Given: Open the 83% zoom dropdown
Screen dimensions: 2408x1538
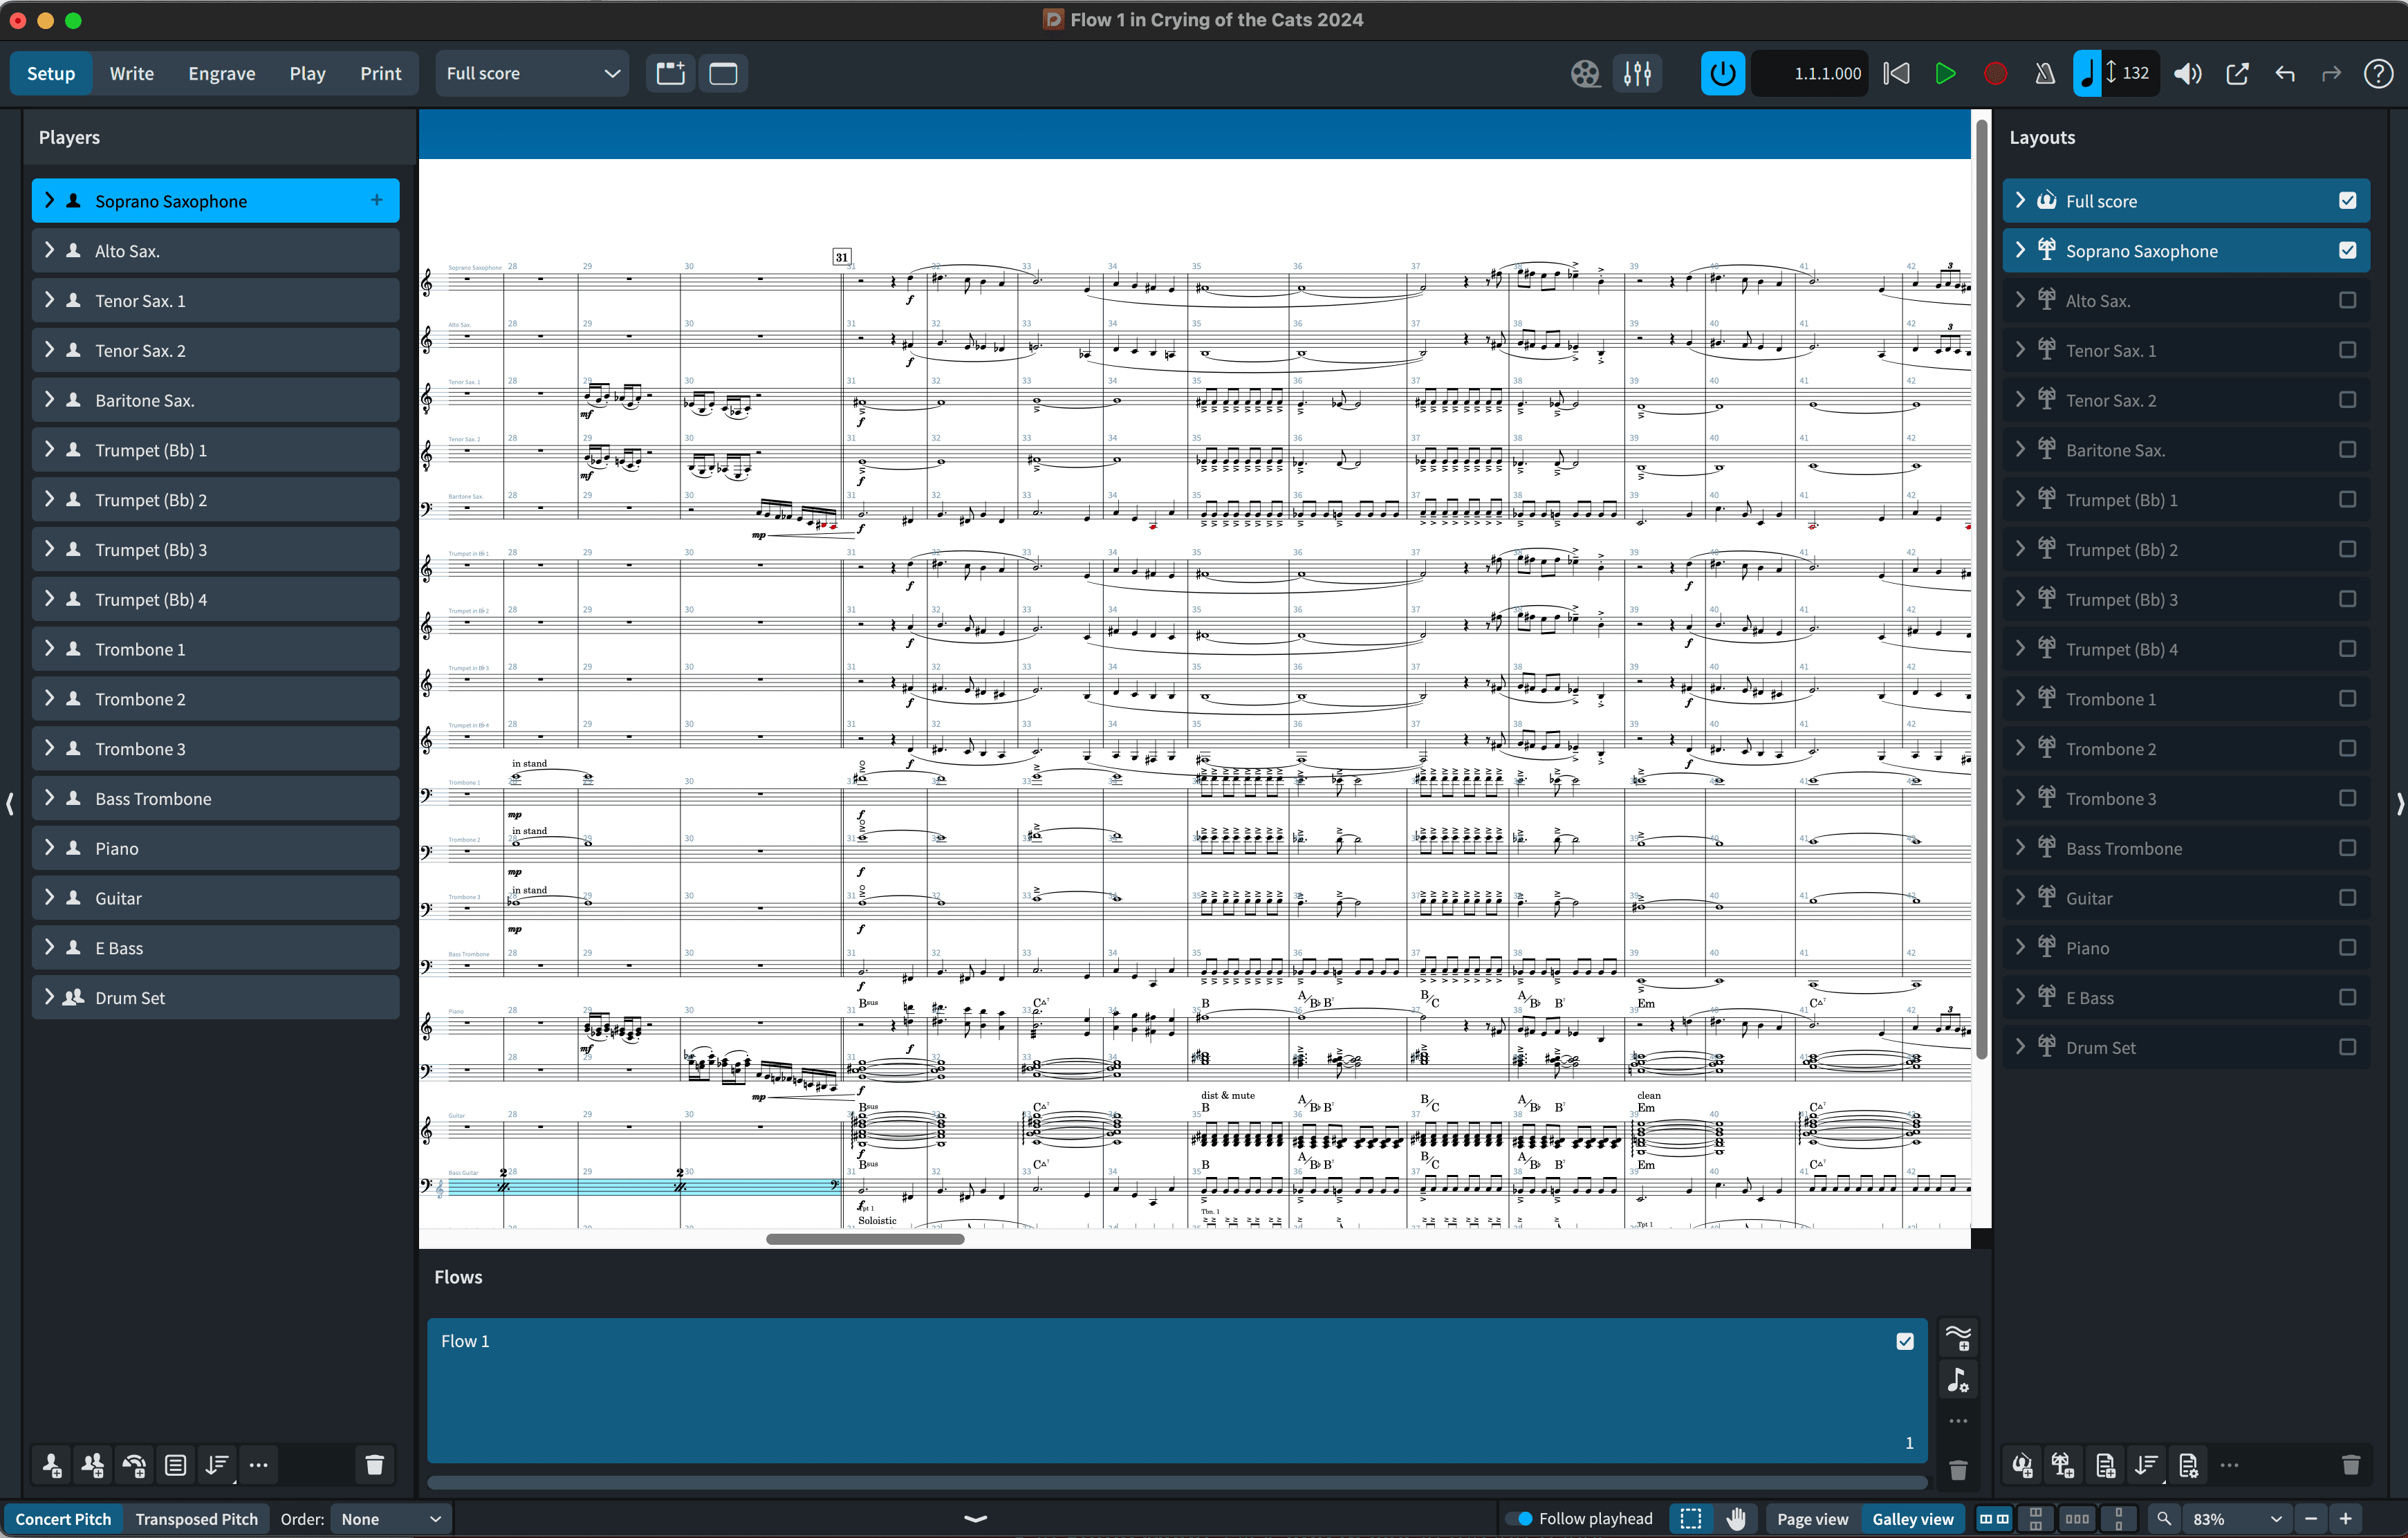Looking at the screenshot, I should coord(2237,1518).
